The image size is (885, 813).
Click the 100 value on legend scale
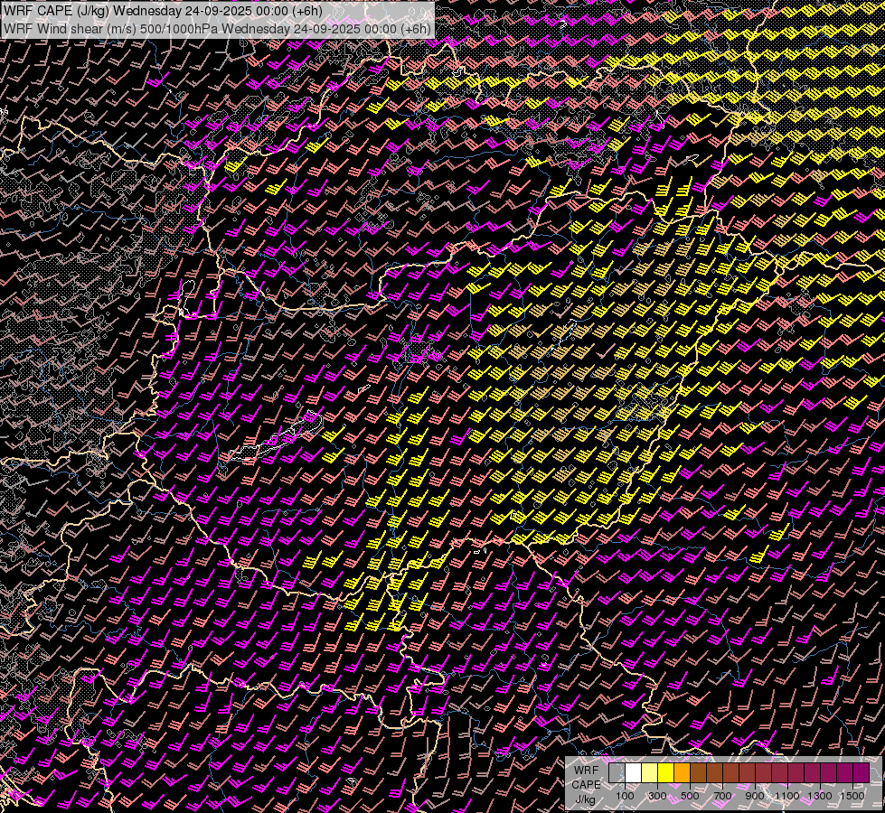tap(625, 796)
